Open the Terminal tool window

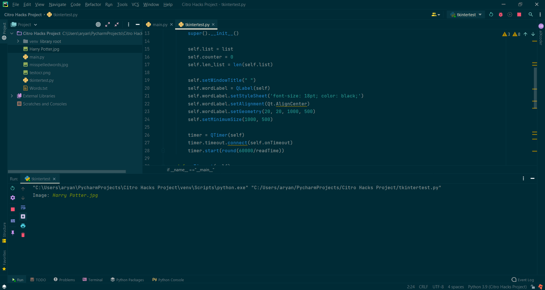click(x=93, y=280)
